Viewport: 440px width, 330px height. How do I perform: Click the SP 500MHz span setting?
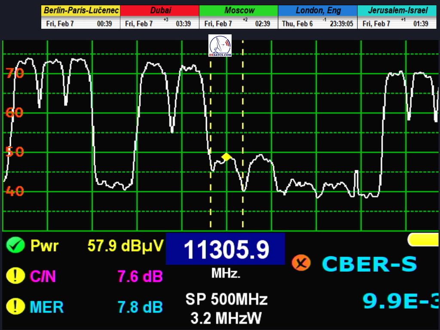coord(226,299)
